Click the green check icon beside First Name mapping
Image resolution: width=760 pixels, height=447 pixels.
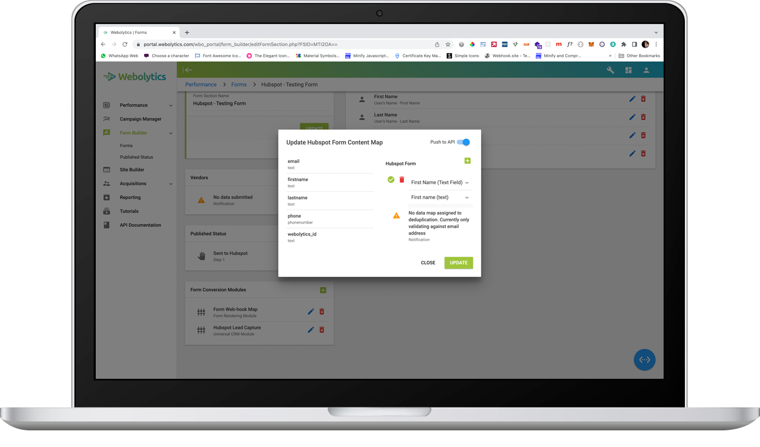[x=391, y=179]
